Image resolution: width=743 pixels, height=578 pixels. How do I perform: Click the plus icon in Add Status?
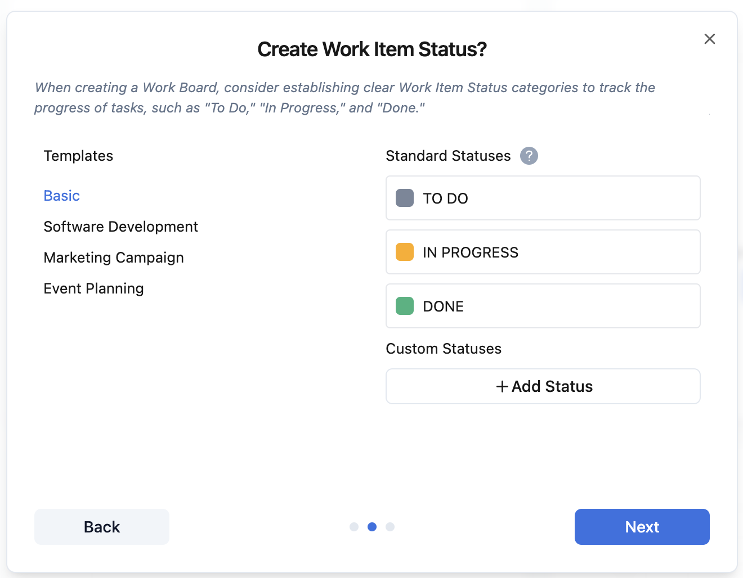pyautogui.click(x=502, y=386)
